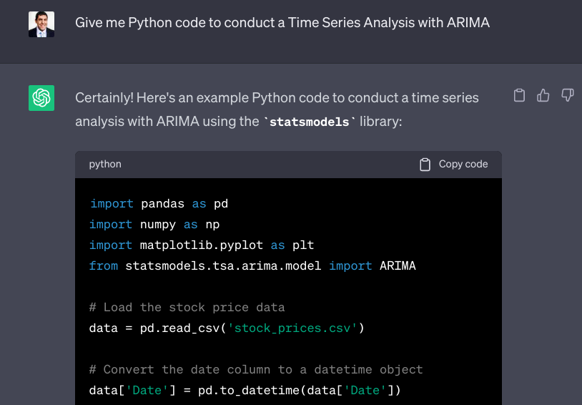
Task: Click the statsmodels ARIMA import line
Action: click(x=252, y=266)
